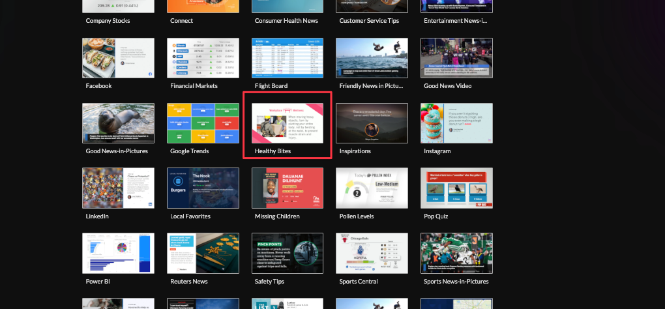Open the Pop Quiz thumbnail
This screenshot has height=309, width=665.
[456, 188]
